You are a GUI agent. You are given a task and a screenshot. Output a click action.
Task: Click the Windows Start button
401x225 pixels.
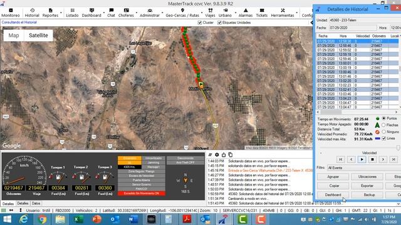pyautogui.click(x=7, y=219)
